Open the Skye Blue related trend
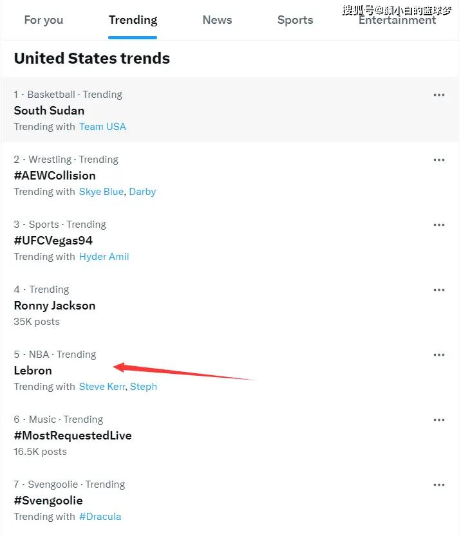 click(102, 192)
